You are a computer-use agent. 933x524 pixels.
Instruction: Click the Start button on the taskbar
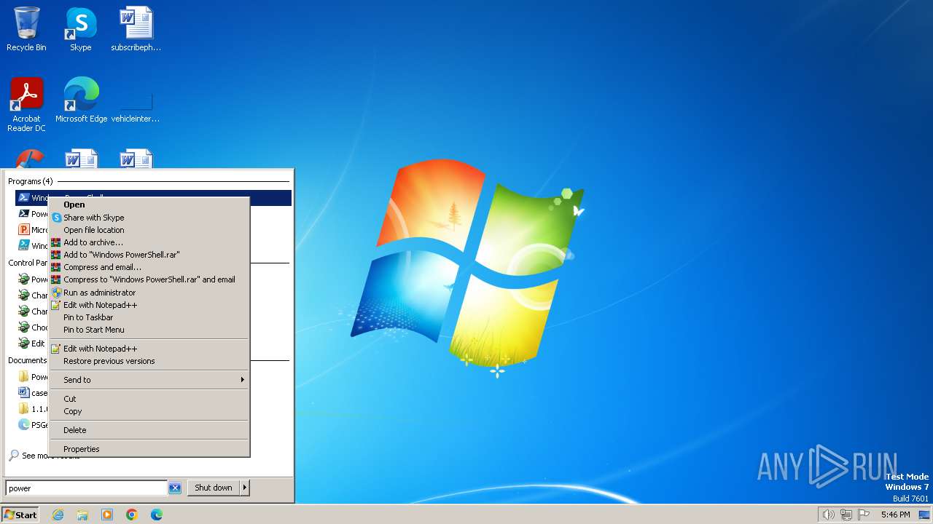click(20, 515)
